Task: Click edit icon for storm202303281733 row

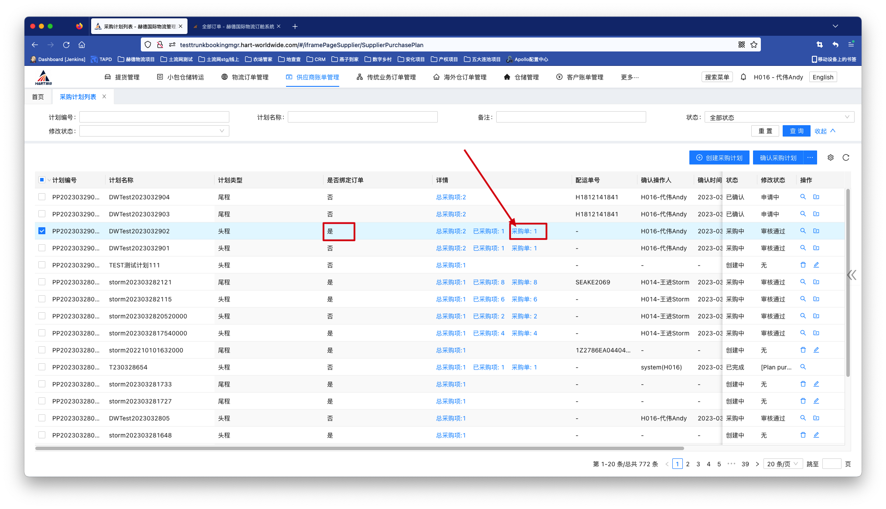Action: click(816, 384)
